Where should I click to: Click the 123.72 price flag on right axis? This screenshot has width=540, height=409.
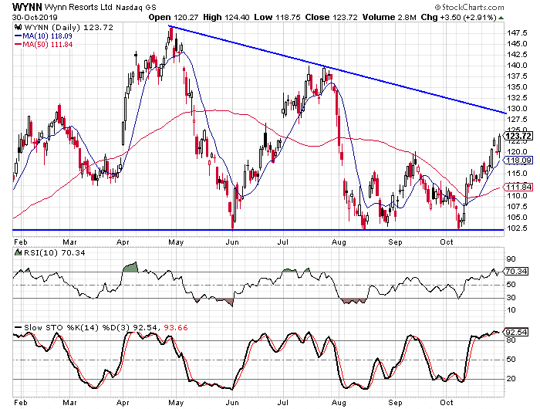click(517, 136)
